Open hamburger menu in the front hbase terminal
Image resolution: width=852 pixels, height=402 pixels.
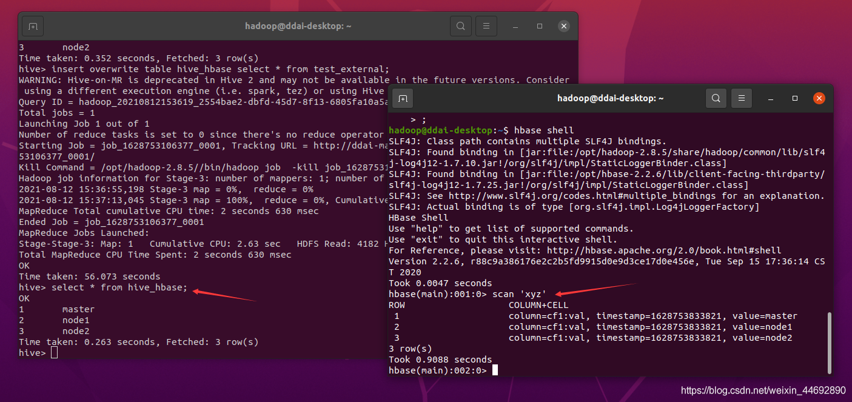(x=741, y=98)
